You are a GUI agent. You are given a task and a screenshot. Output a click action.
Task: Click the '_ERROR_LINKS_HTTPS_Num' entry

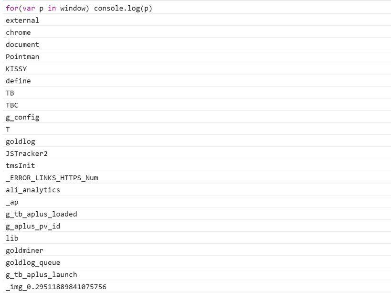pos(197,177)
